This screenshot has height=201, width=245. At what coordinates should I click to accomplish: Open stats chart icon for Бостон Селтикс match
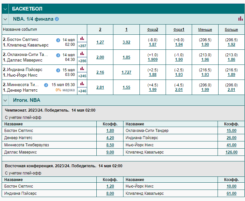click(x=82, y=38)
